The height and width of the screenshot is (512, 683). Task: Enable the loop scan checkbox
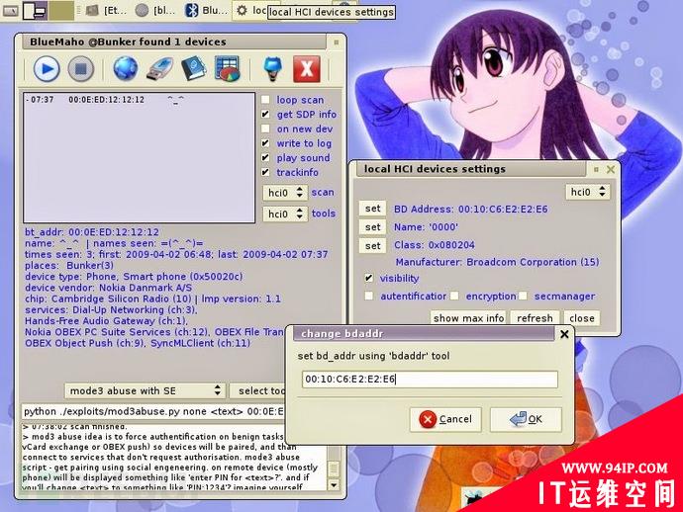pos(265,100)
